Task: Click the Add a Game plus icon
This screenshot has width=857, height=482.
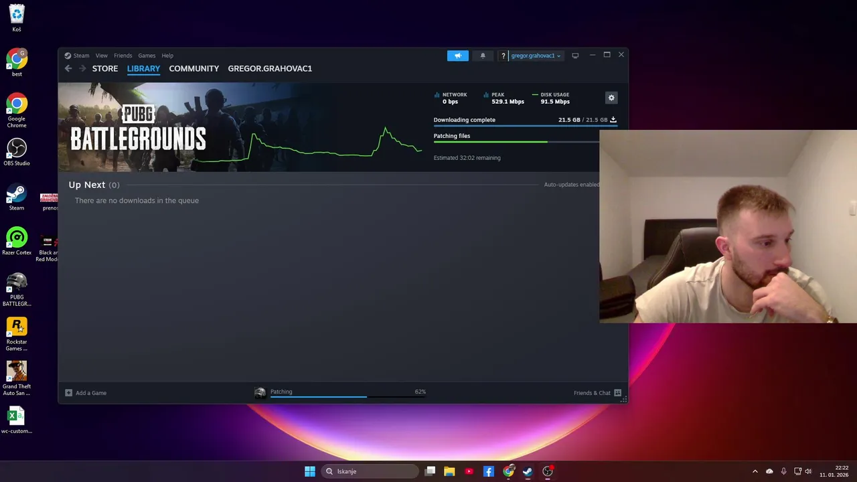Action: click(68, 393)
